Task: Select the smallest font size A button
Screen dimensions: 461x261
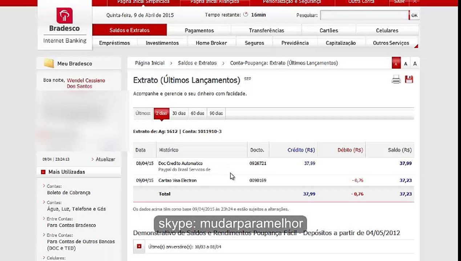Action: (396, 63)
